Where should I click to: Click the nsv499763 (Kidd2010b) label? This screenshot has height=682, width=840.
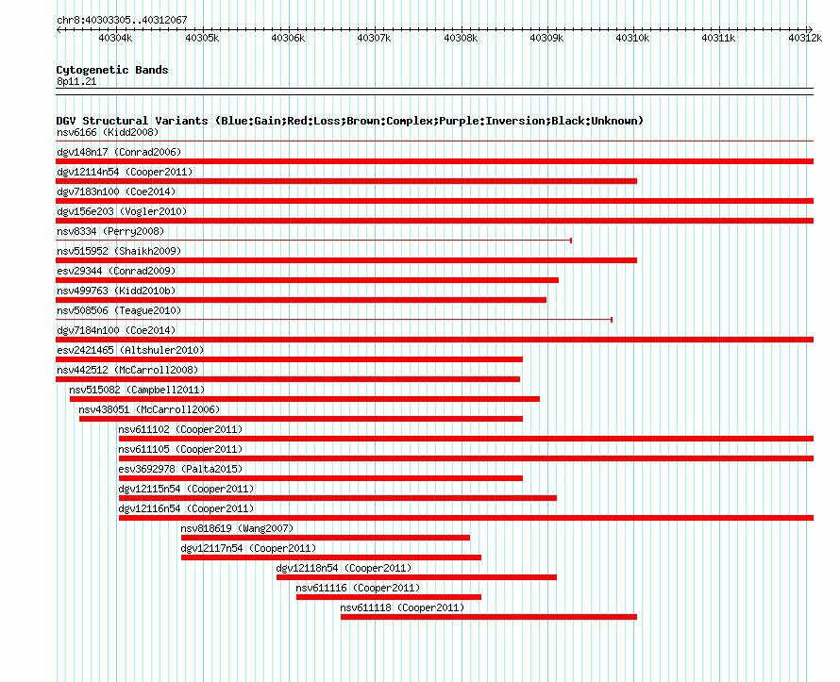pyautogui.click(x=116, y=291)
